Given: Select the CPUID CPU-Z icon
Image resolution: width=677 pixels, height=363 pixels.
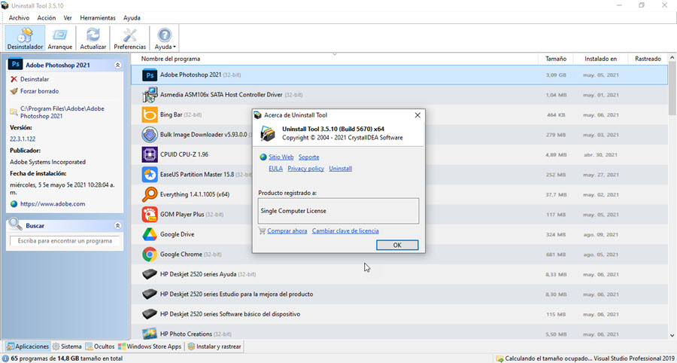Looking at the screenshot, I should click(x=150, y=154).
